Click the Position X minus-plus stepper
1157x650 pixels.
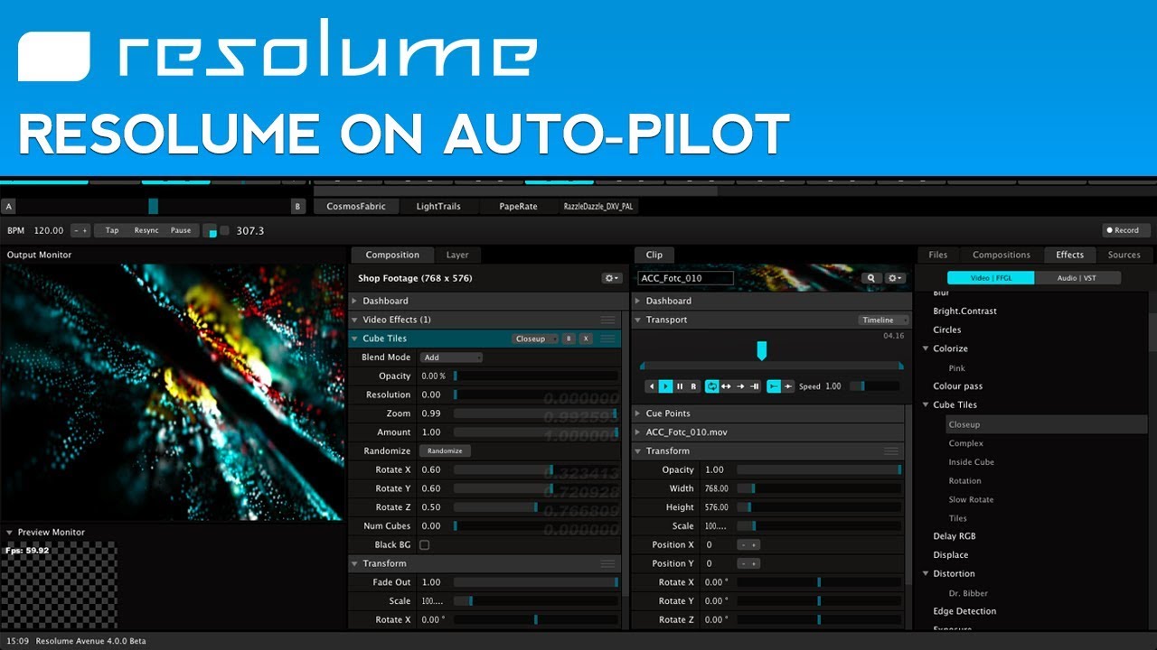pyautogui.click(x=748, y=544)
